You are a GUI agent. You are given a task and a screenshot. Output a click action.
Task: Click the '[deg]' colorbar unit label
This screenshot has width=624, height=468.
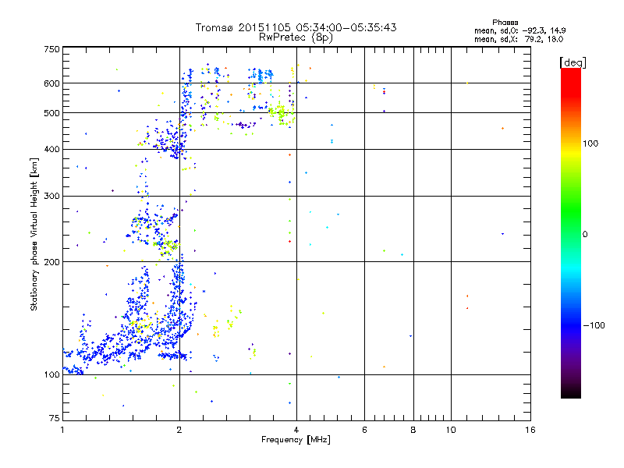573,62
